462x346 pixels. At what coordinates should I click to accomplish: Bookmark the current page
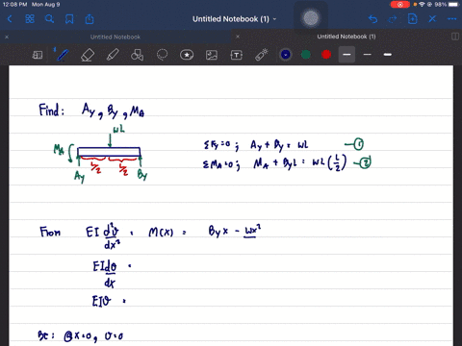(x=69, y=19)
